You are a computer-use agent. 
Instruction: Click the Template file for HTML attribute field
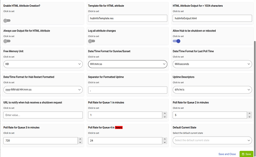pyautogui.click(x=127, y=18)
